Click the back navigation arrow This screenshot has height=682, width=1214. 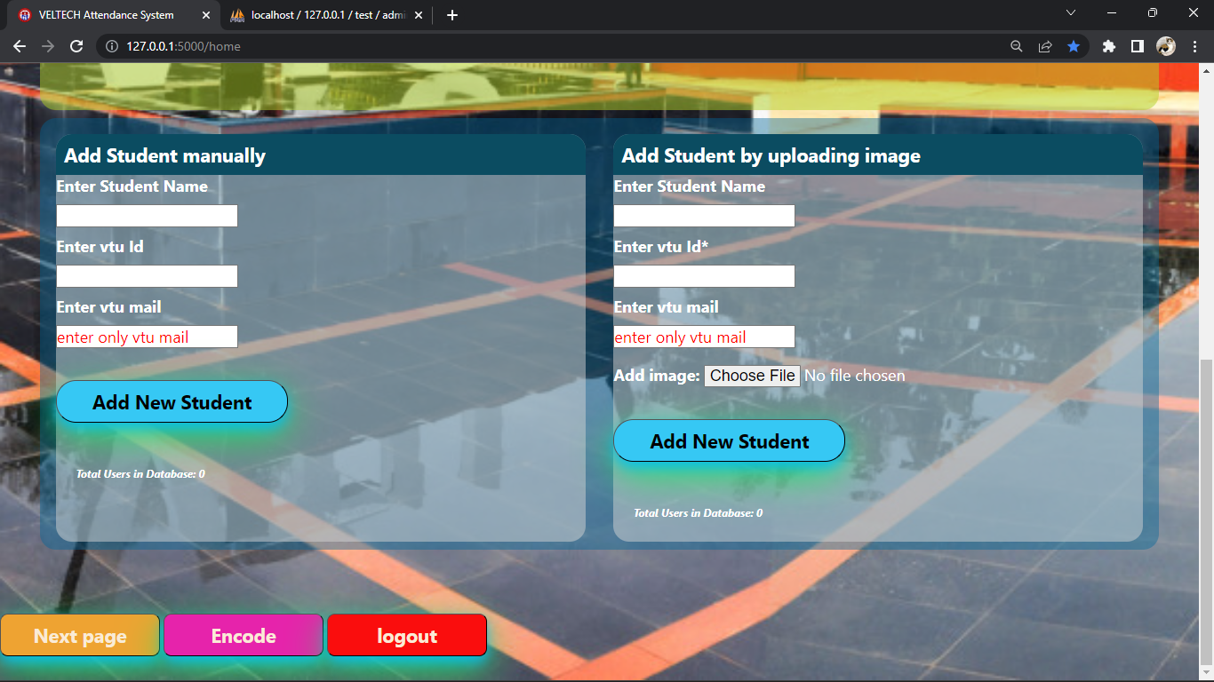20,46
